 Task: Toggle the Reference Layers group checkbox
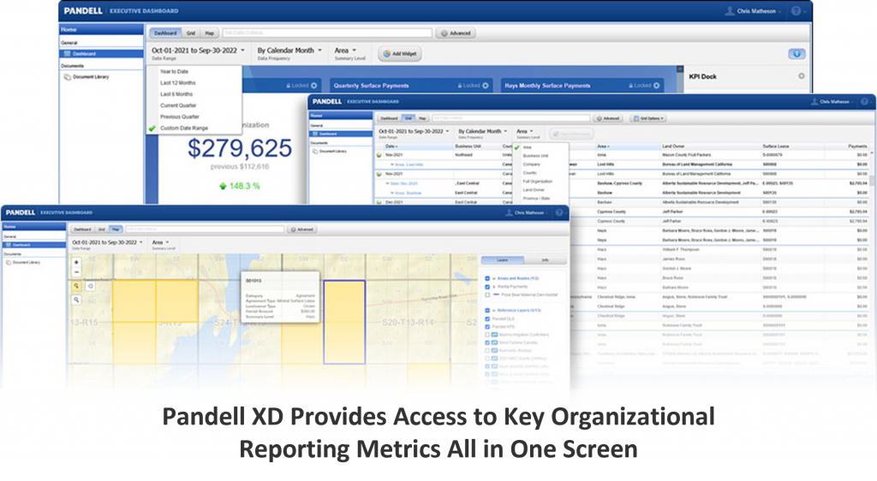click(487, 310)
